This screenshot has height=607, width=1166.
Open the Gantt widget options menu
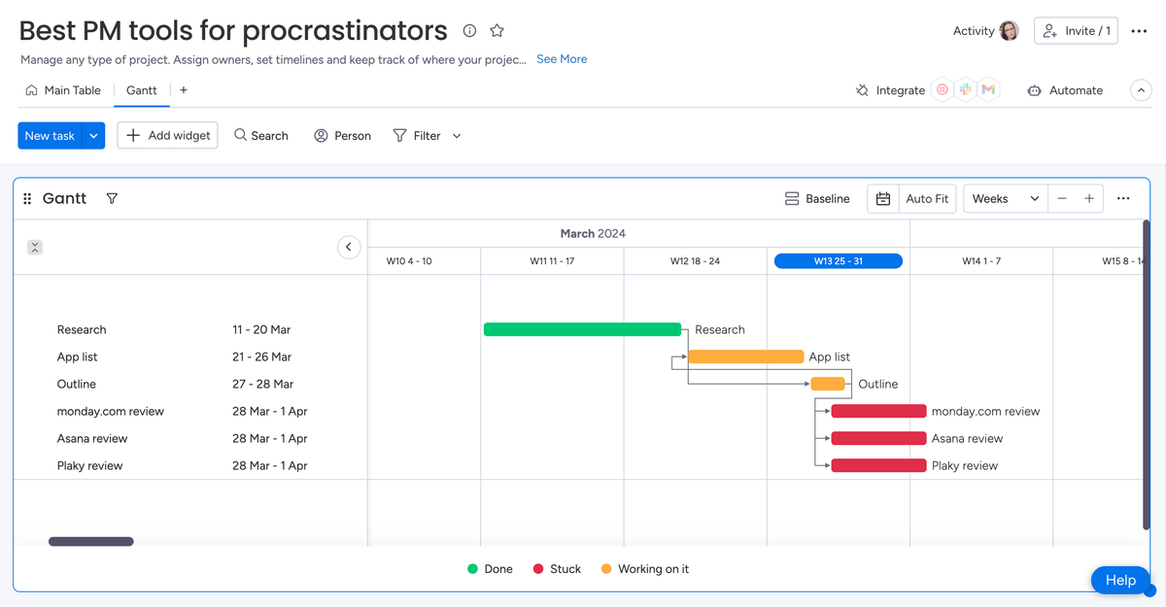pyautogui.click(x=1123, y=198)
